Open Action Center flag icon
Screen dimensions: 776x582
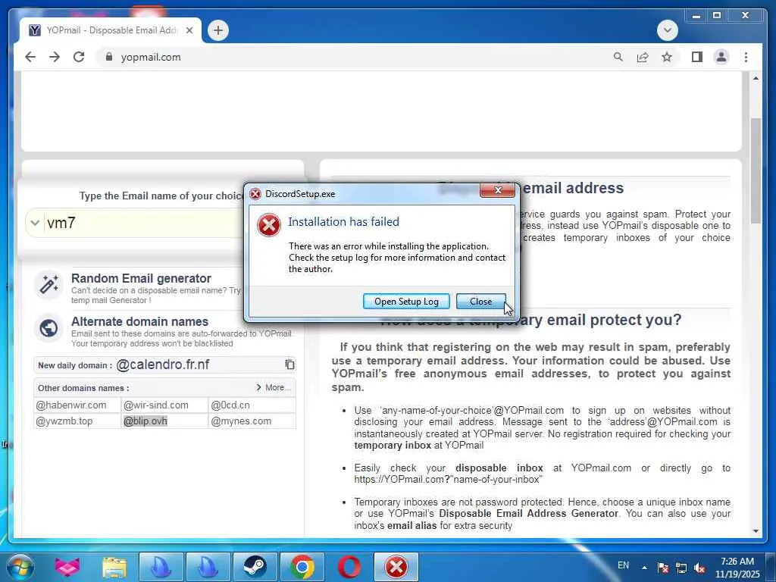[662, 568]
